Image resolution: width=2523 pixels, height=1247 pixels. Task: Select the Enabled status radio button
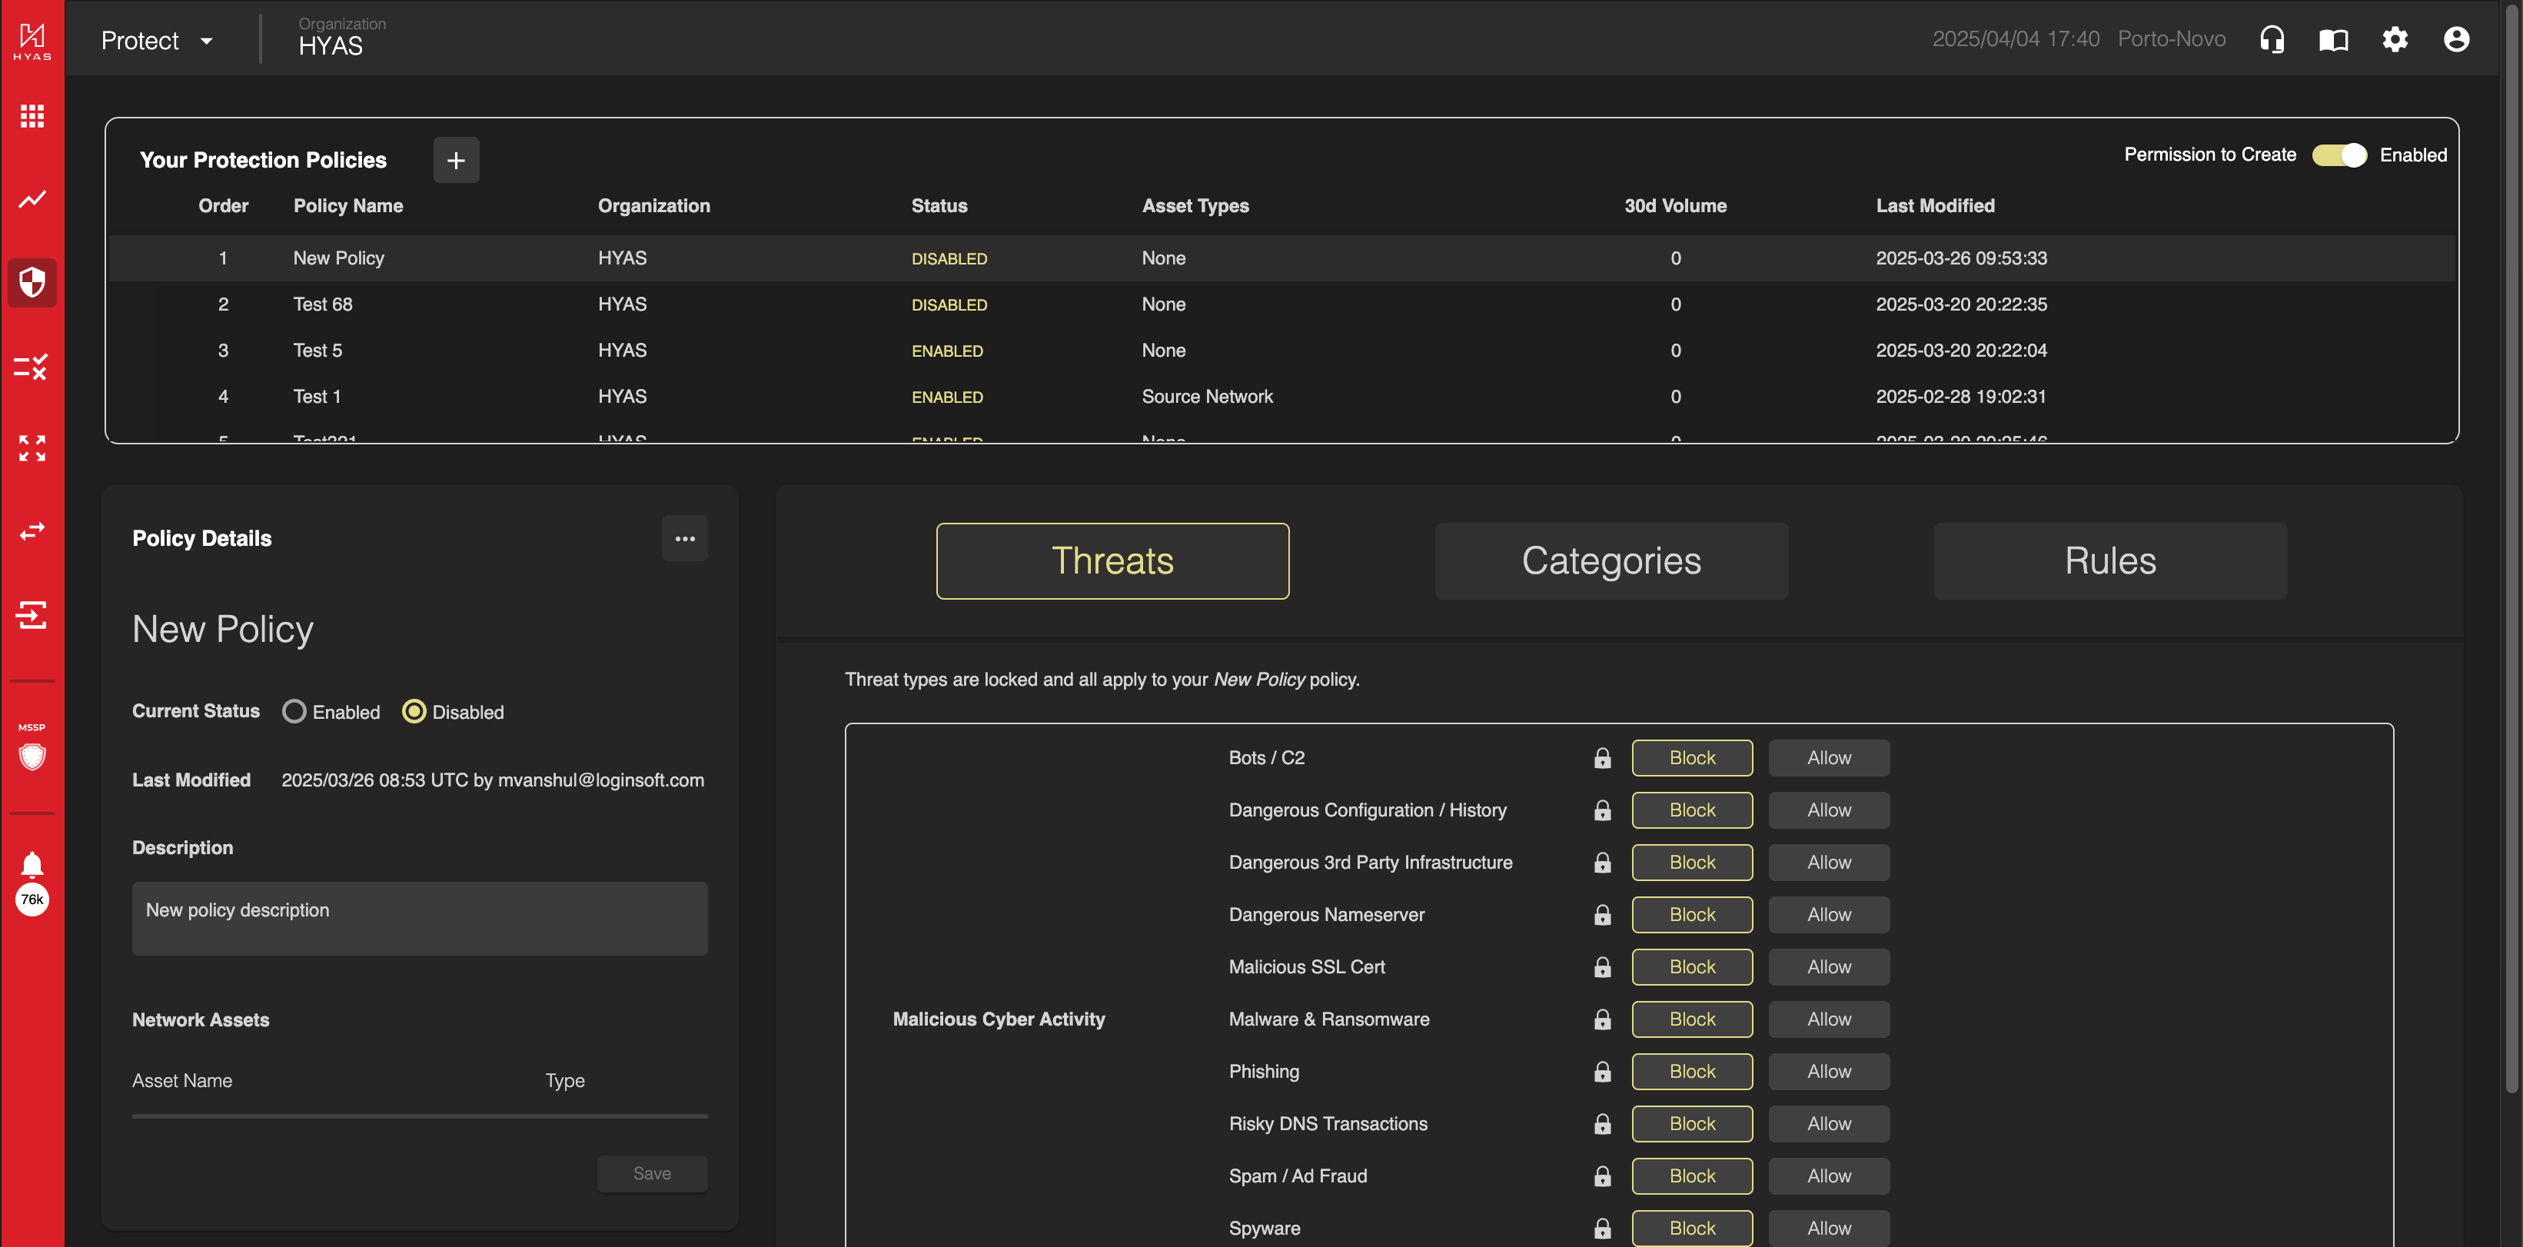pyautogui.click(x=294, y=711)
